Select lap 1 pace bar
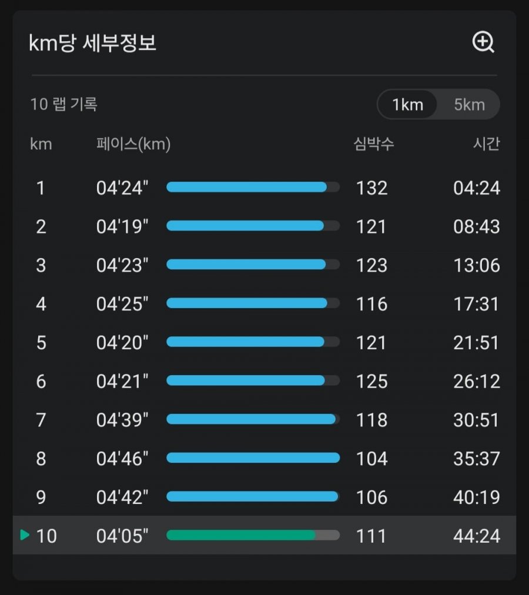Viewport: 529px width, 595px height. point(253,187)
